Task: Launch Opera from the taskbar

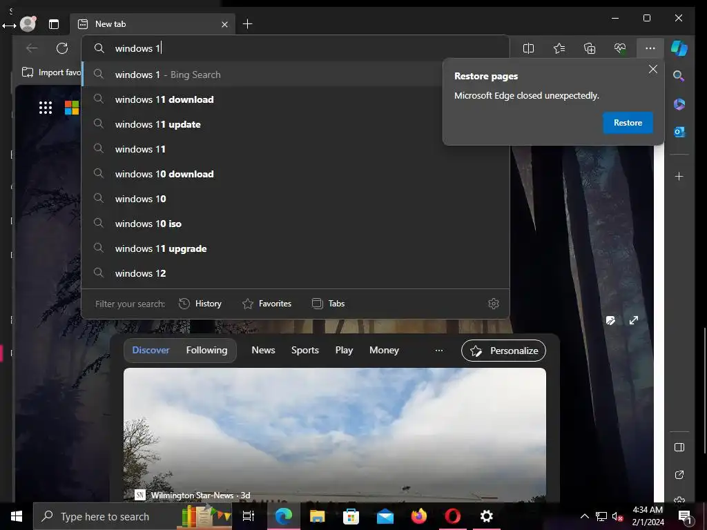Action: (453, 516)
